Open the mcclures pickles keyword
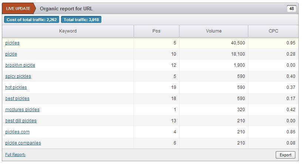Image resolution: width=302 pixels, height=166 pixels. point(22,110)
